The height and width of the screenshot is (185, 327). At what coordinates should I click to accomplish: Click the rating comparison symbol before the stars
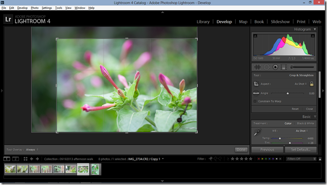click(x=228, y=159)
